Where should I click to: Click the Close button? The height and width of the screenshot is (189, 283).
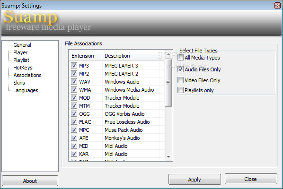[251, 179]
